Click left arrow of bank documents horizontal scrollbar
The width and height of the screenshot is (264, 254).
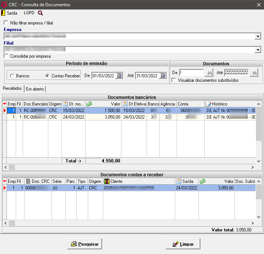[5, 167]
